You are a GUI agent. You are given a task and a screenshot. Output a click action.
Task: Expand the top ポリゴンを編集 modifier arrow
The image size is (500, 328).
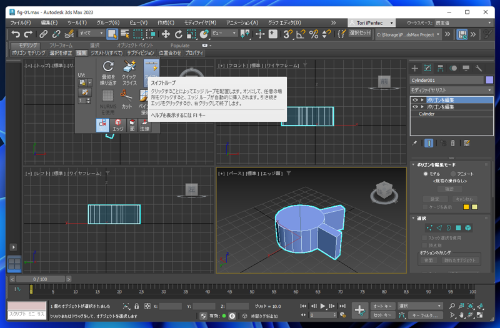click(422, 100)
